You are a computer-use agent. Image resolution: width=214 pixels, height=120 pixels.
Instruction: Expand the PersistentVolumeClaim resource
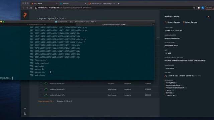pyautogui.click(x=165, y=88)
